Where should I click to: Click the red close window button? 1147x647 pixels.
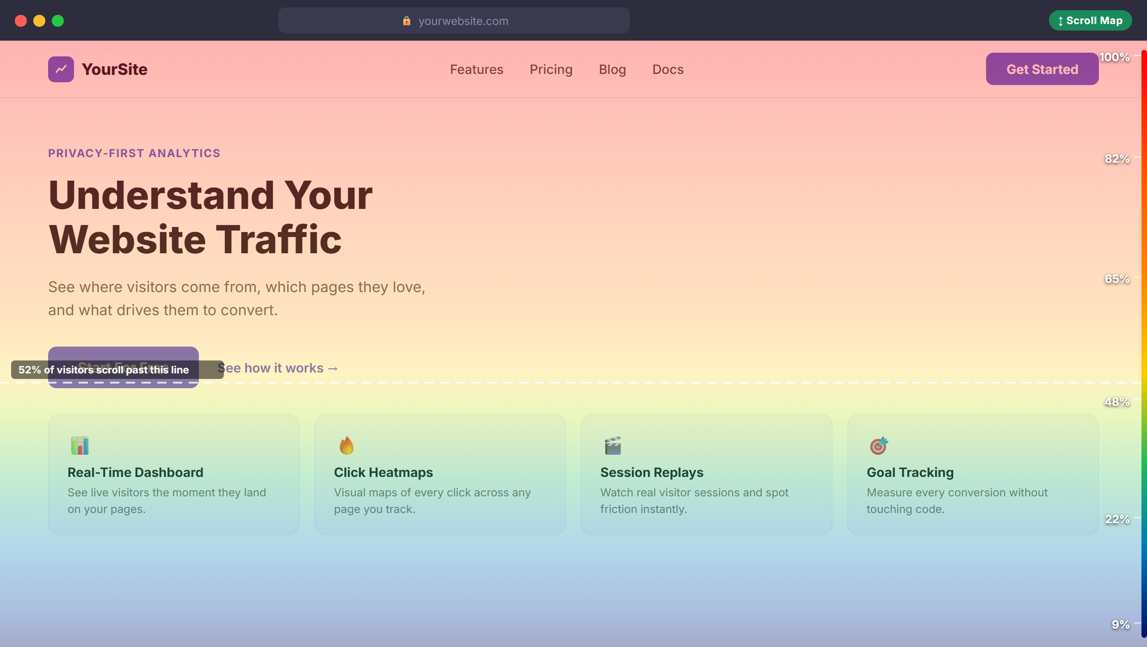coord(21,21)
